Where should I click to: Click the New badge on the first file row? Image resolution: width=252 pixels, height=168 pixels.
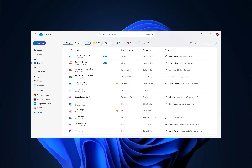[105, 57]
